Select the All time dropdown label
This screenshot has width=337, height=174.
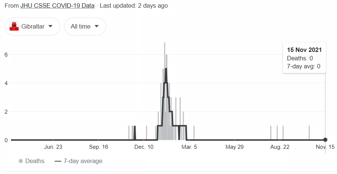80,26
